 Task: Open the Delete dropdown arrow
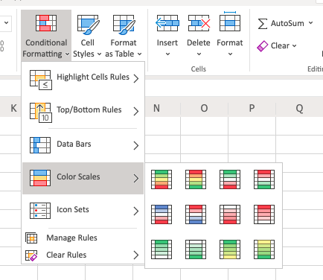199,54
